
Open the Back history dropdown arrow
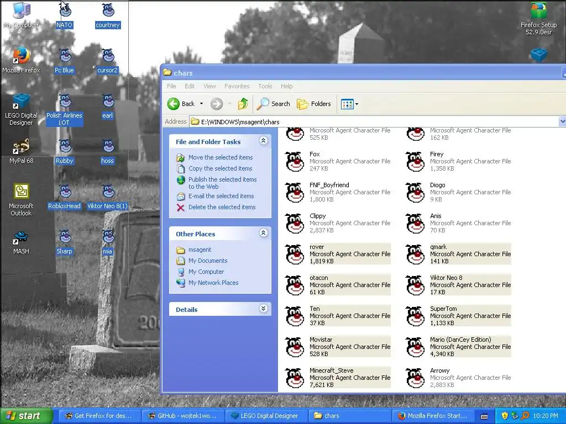pos(201,104)
